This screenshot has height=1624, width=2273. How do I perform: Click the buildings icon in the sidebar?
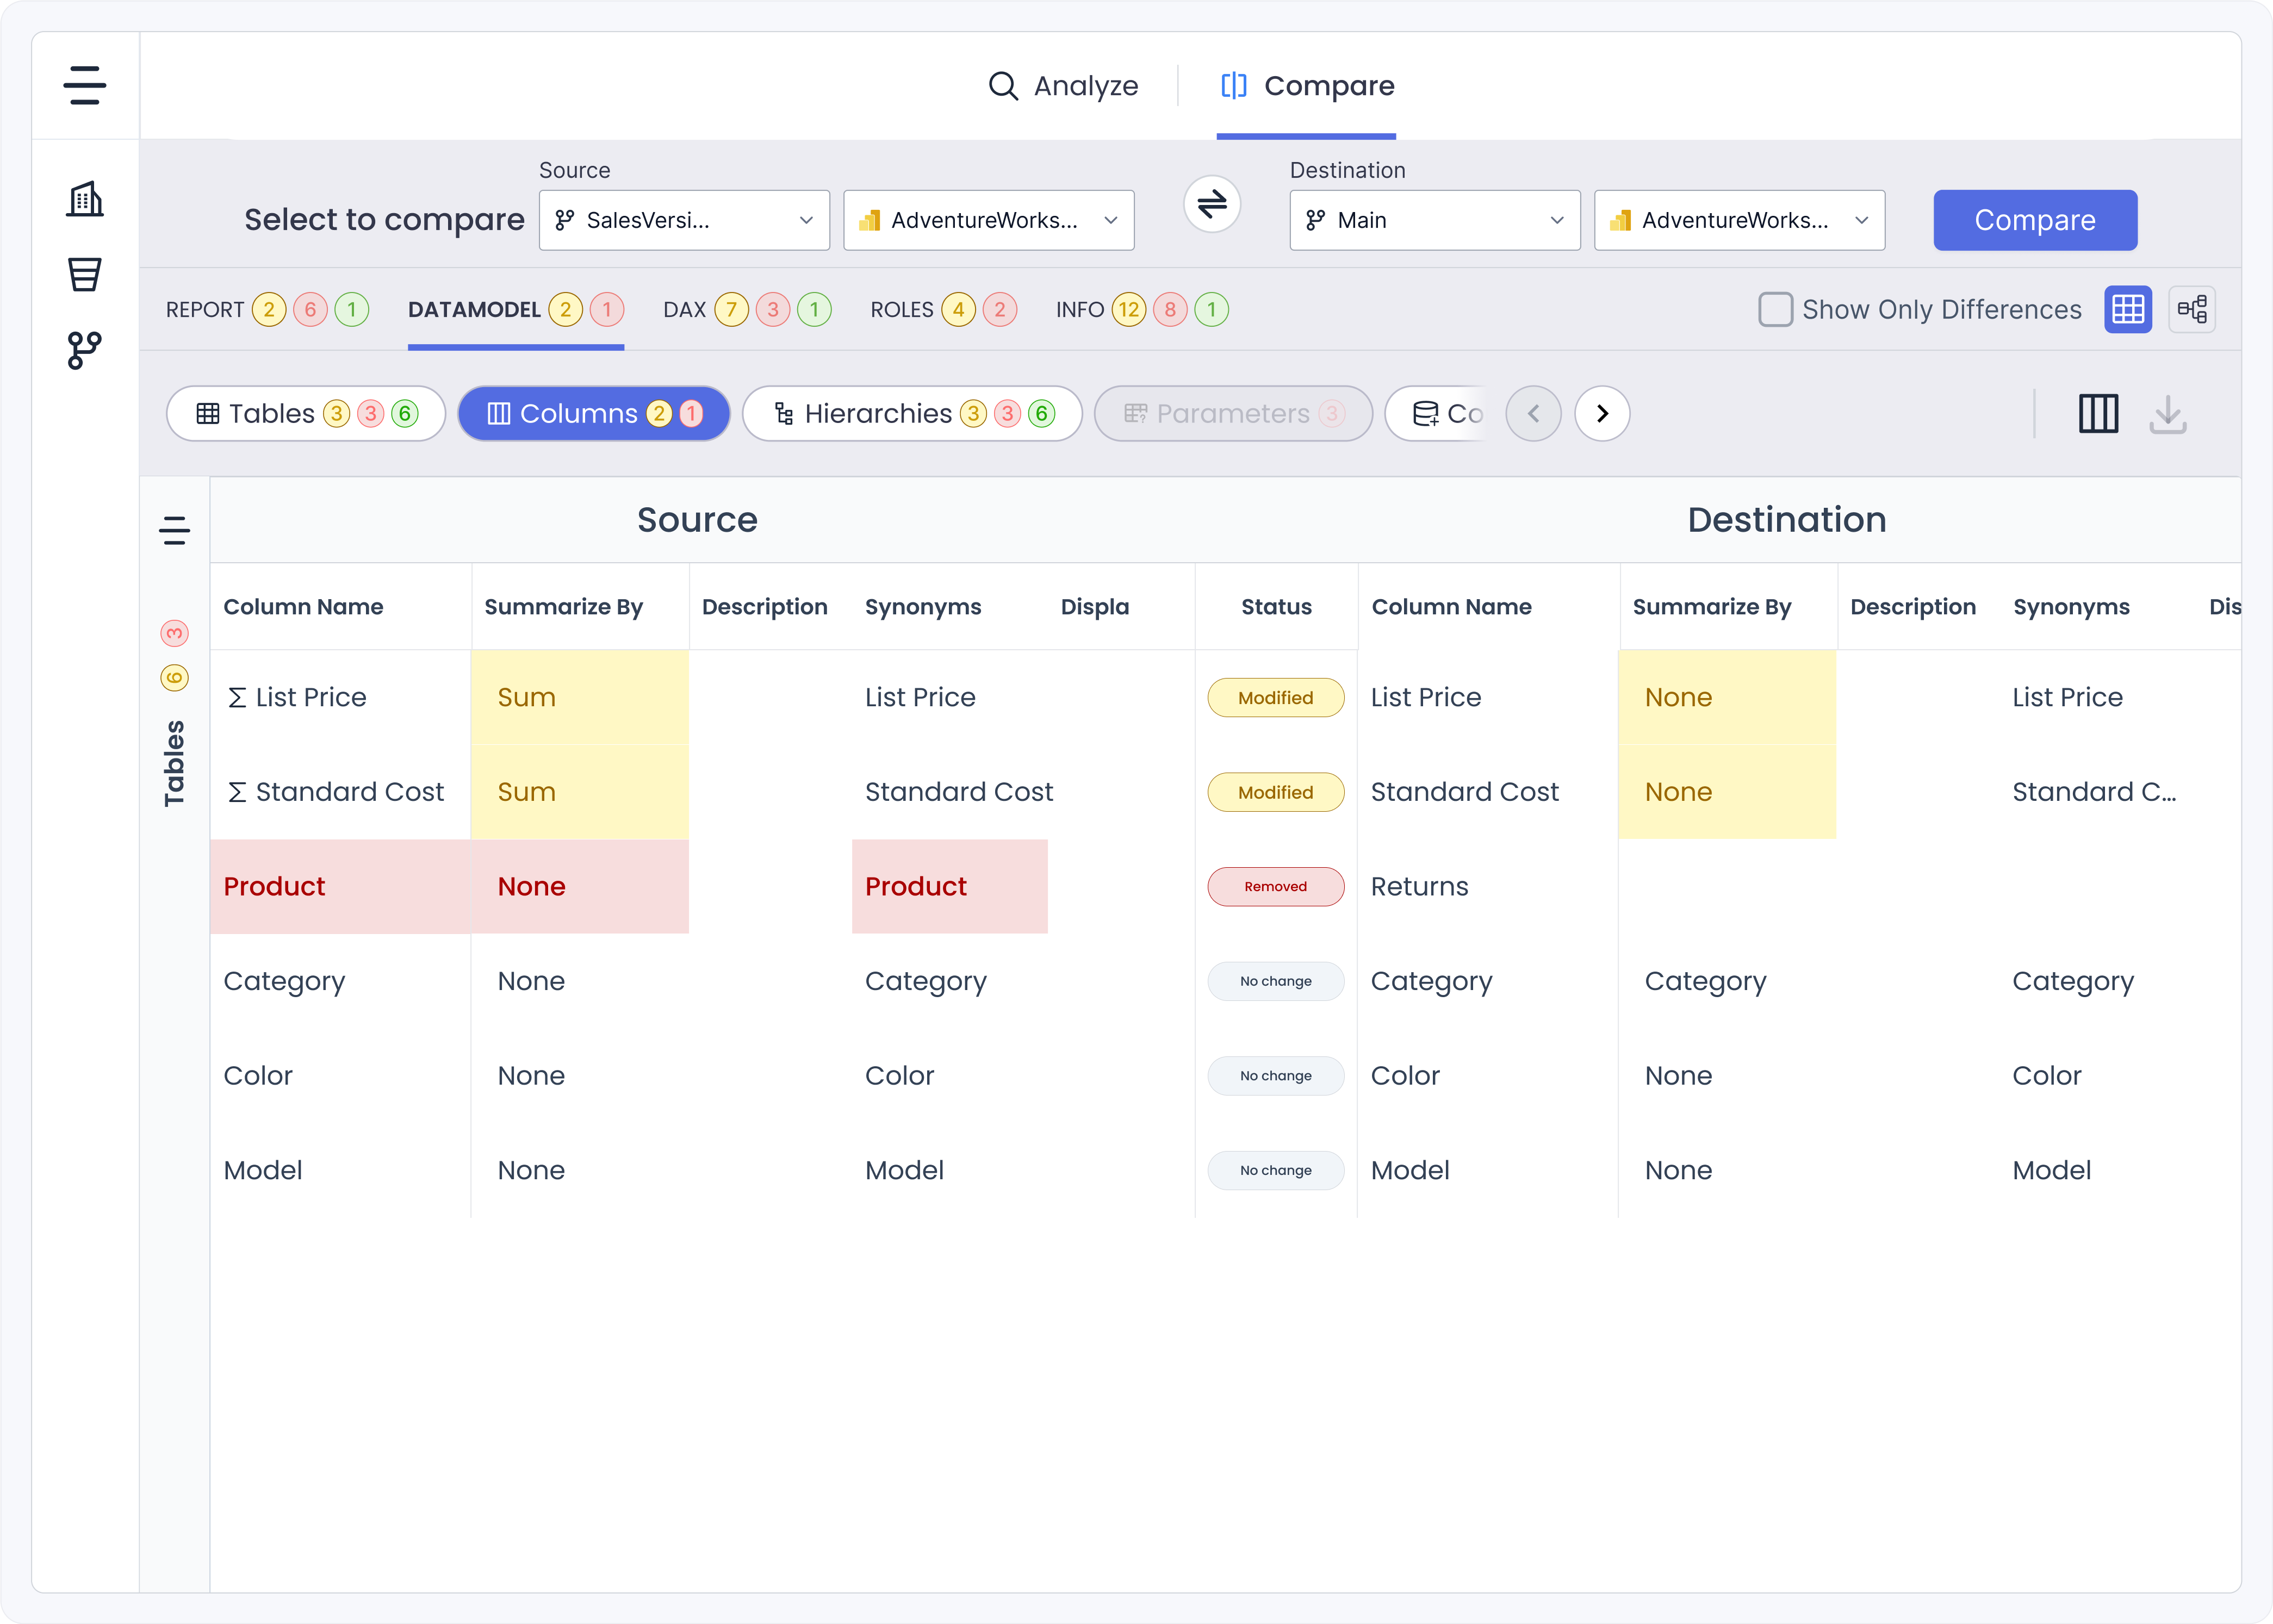coord(85,199)
